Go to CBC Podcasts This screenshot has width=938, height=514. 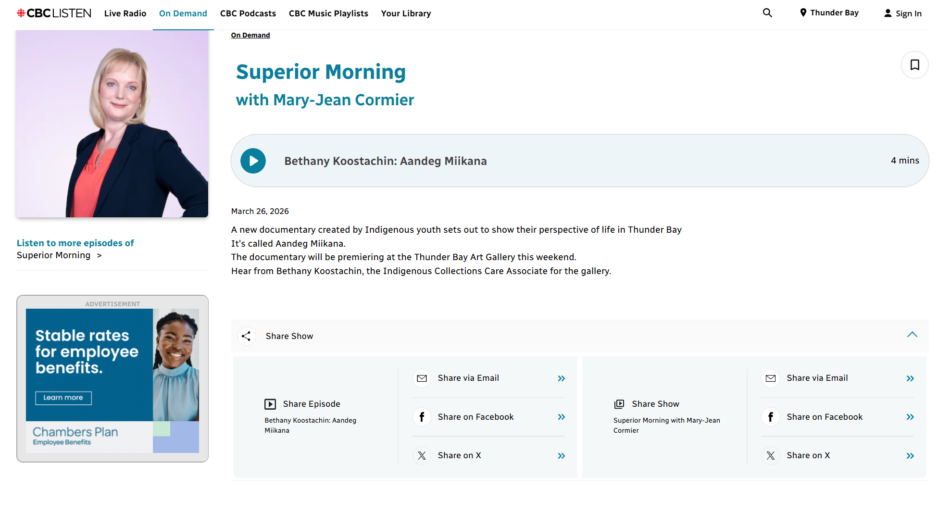click(x=248, y=13)
